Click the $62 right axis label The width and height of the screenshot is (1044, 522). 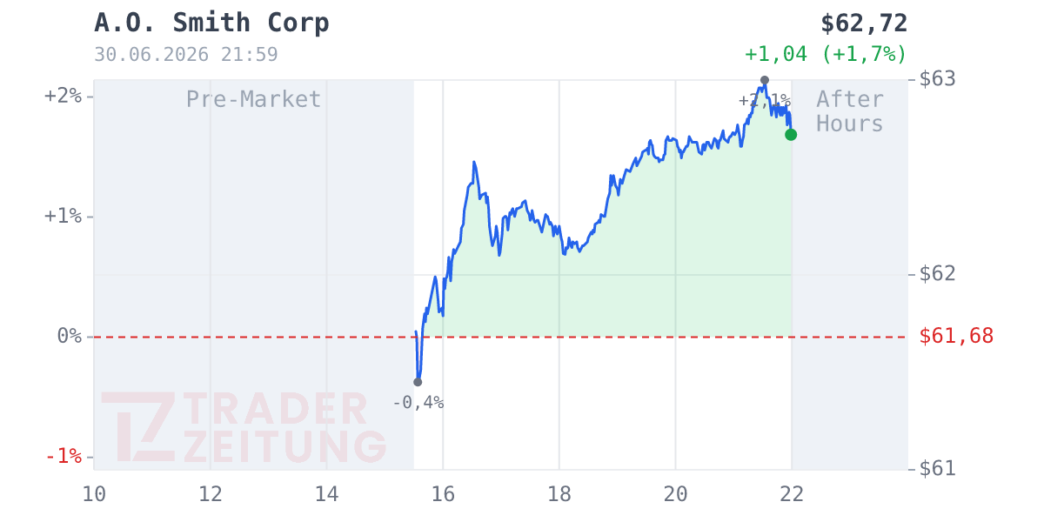pos(937,274)
